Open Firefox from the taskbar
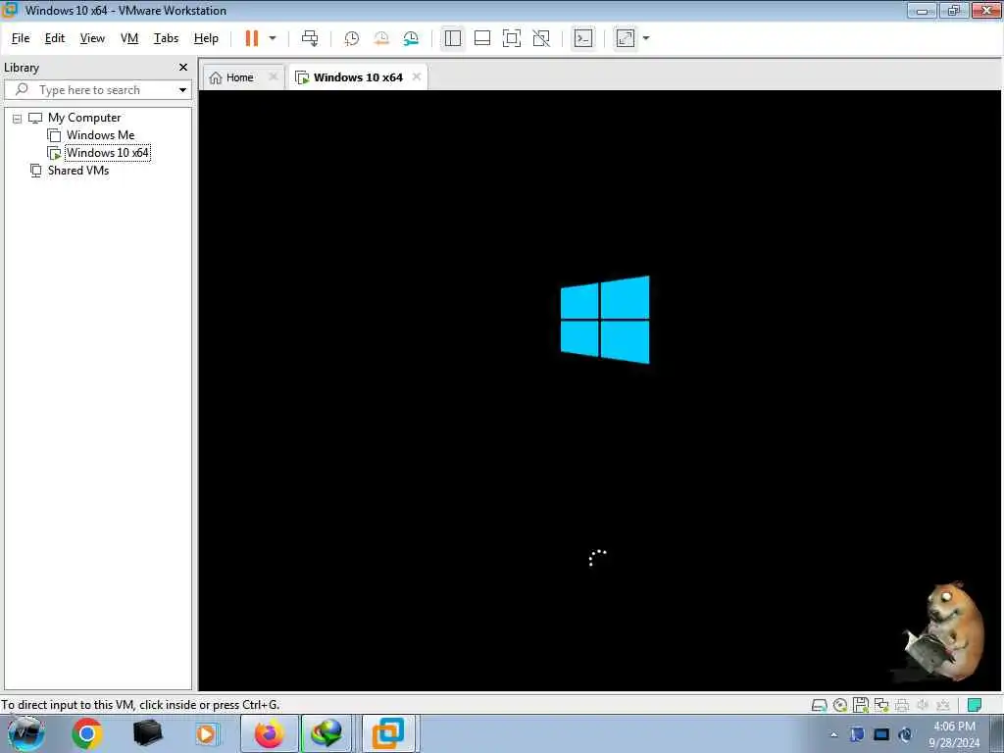Viewport: 1004px width, 753px height. (x=269, y=733)
